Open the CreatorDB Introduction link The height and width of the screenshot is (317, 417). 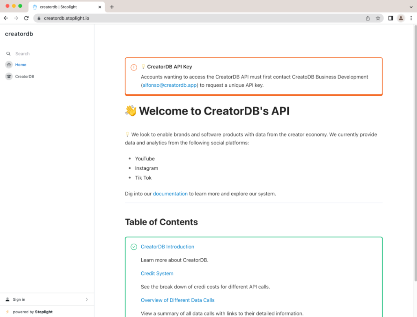[167, 247]
